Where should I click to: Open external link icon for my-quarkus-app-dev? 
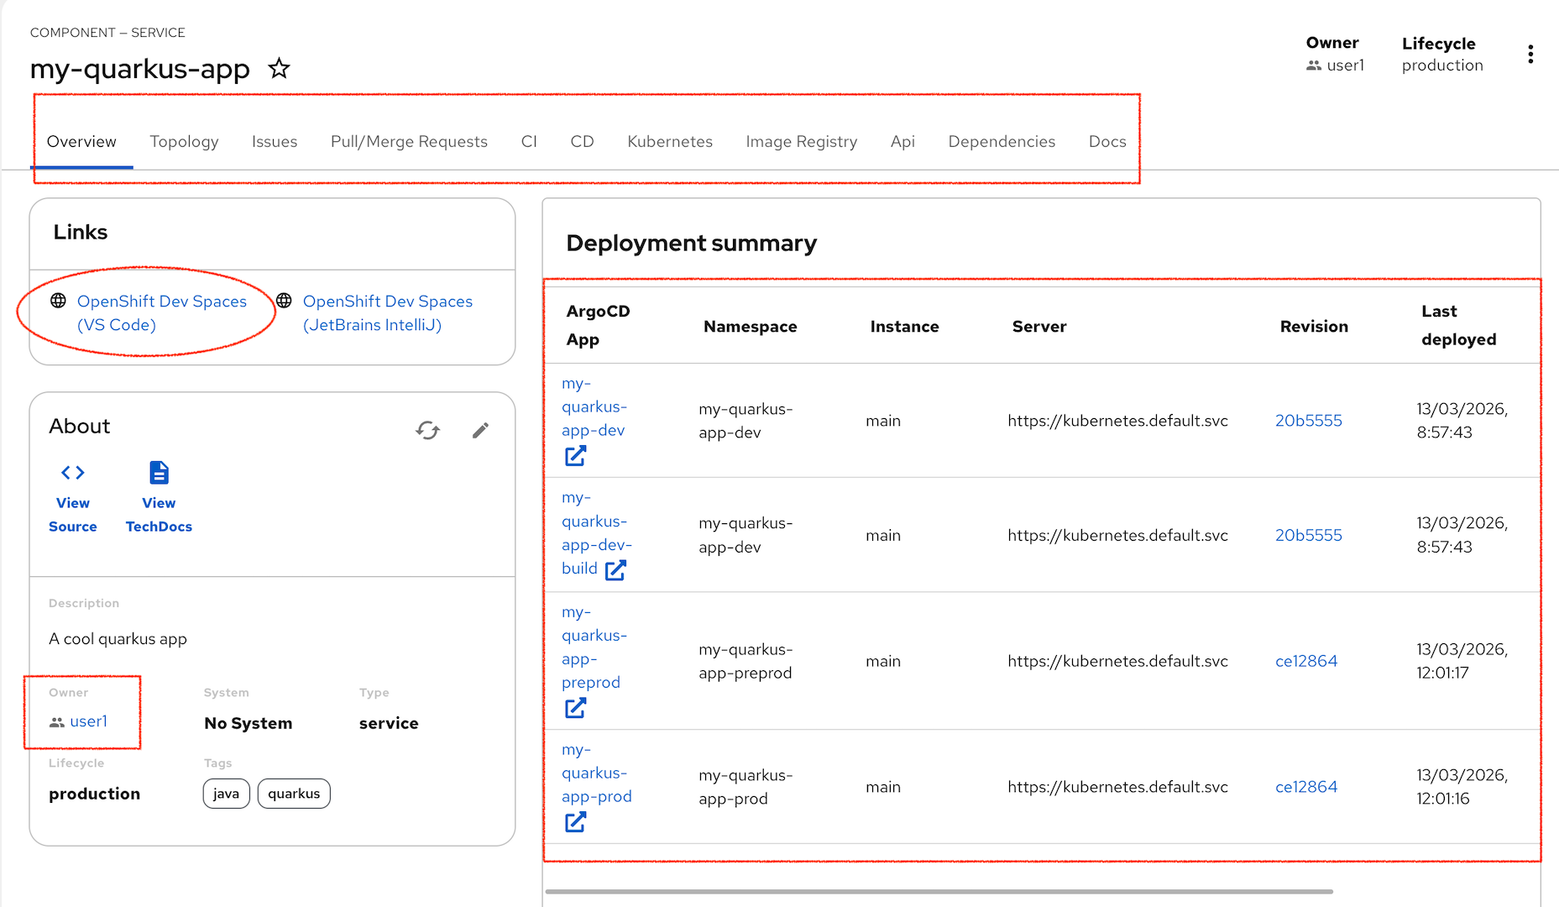(x=575, y=456)
